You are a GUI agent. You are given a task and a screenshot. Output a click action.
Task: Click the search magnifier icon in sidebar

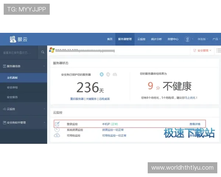click(43, 52)
